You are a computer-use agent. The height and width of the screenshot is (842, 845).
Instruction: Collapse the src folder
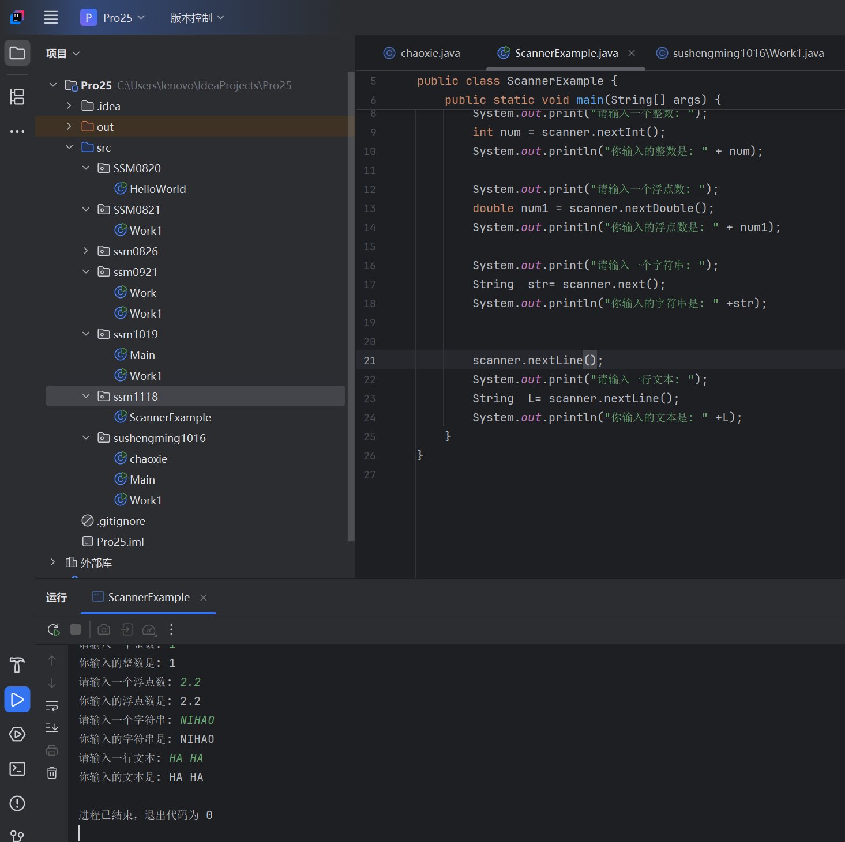tap(69, 147)
